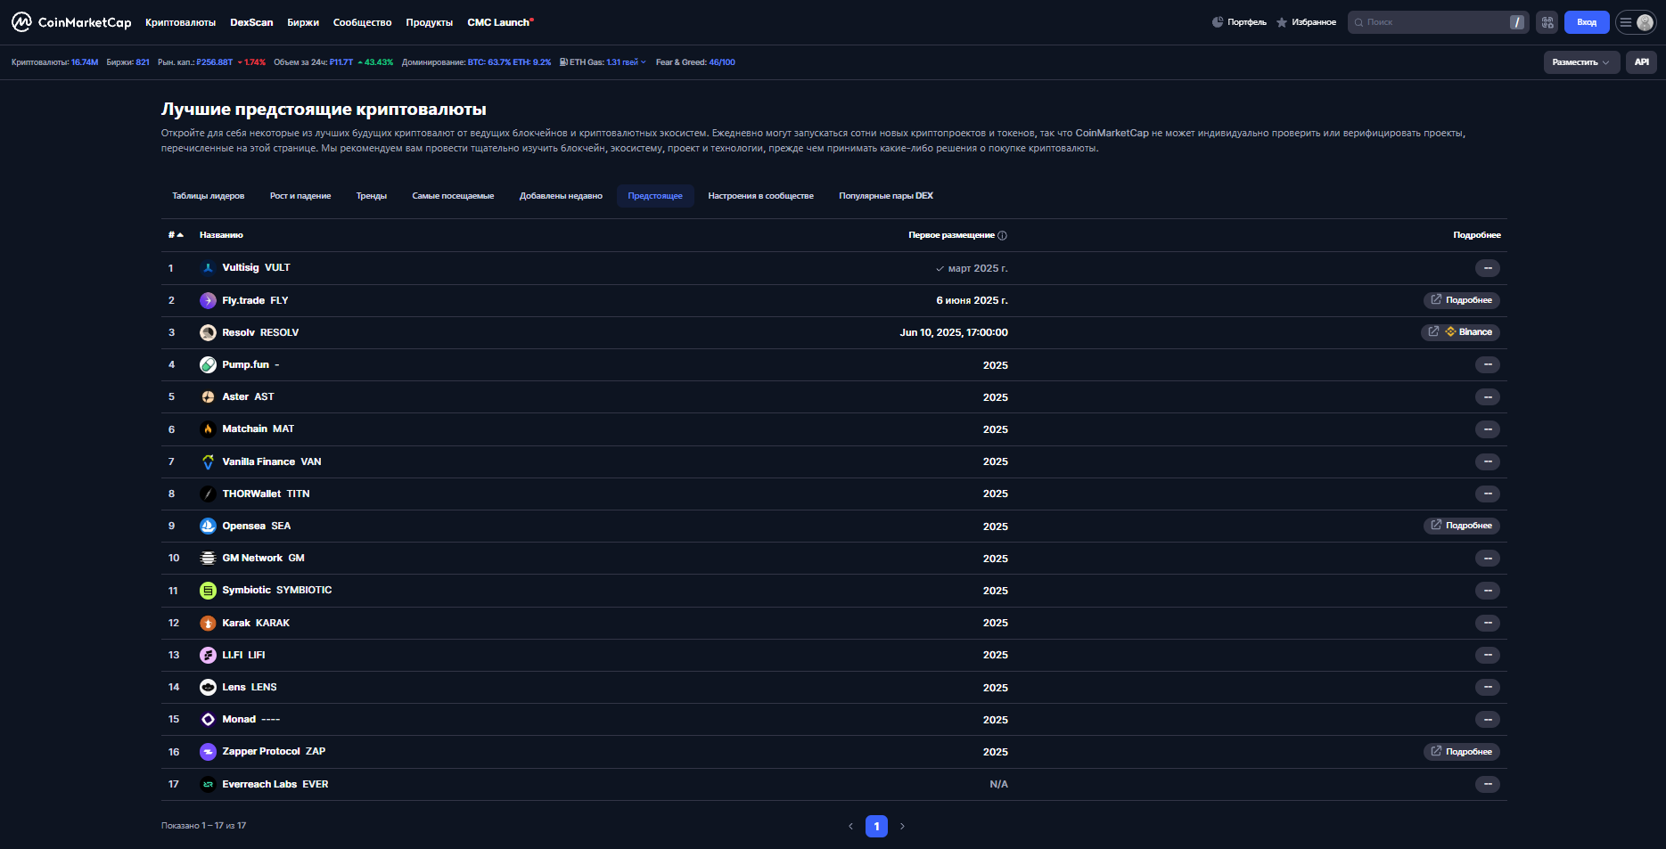Viewport: 1666px width, 849px height.
Task: Open the Fear & Greed 46/100 link
Action: point(695,62)
